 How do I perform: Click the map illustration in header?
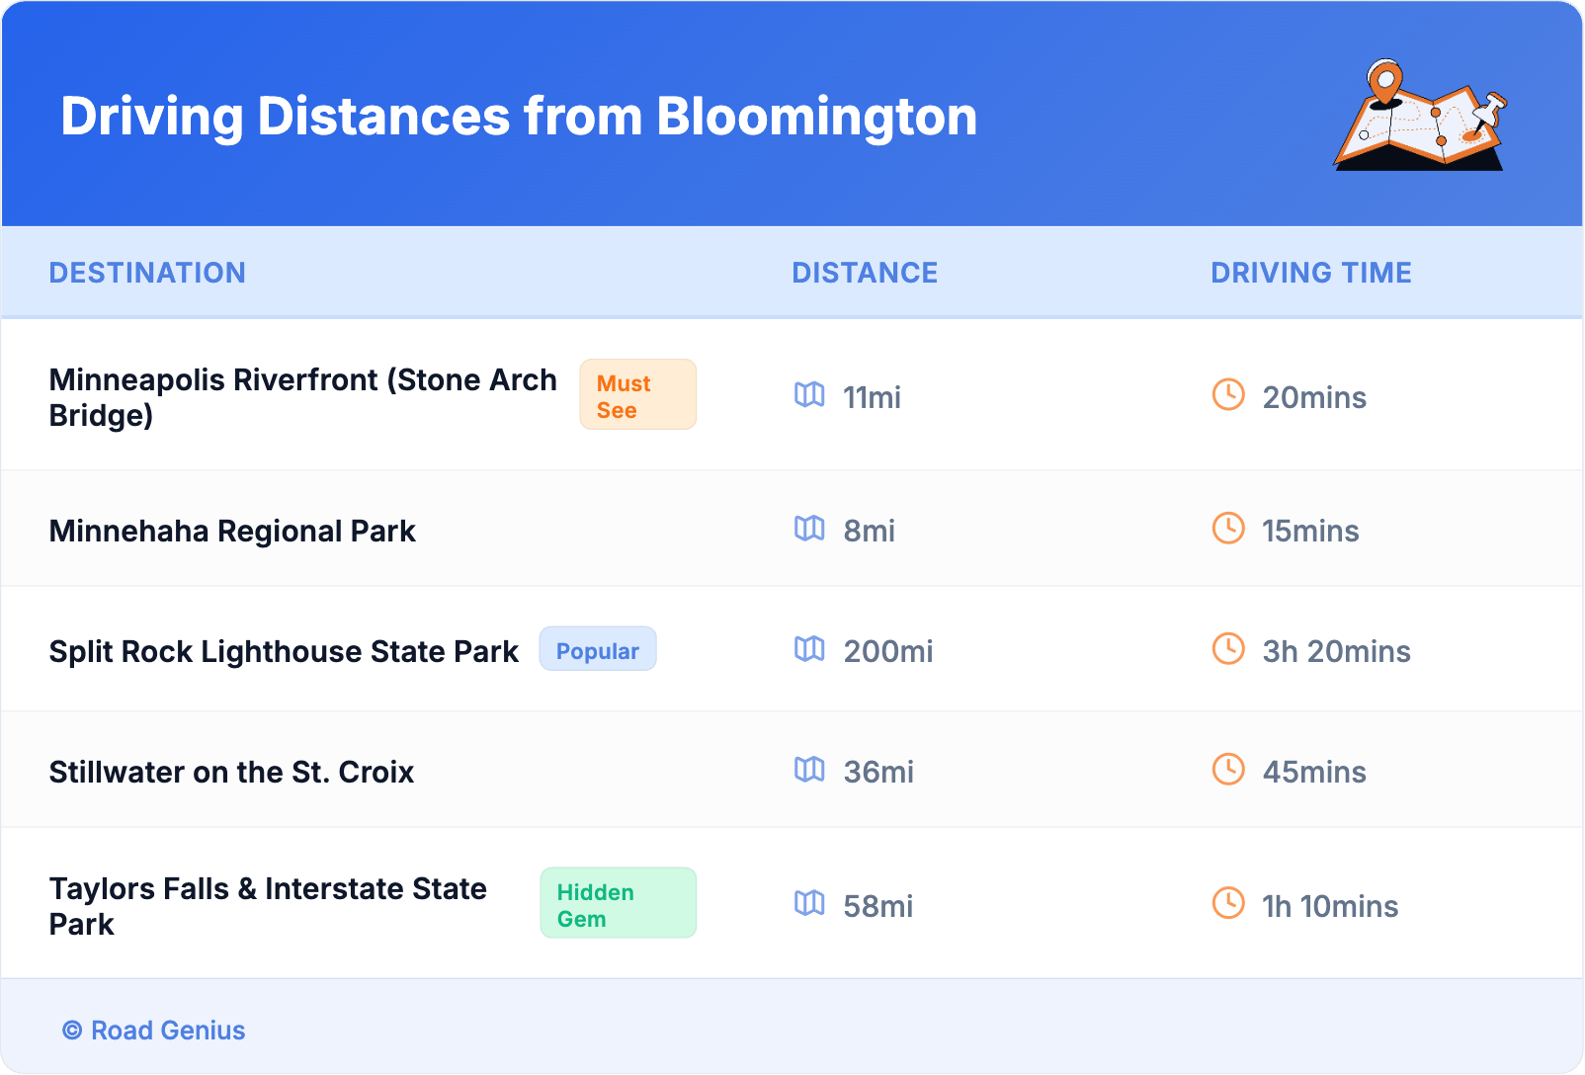pos(1420,117)
